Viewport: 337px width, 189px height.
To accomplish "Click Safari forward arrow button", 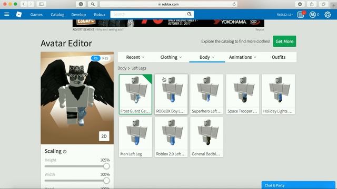I will click(31, 4).
